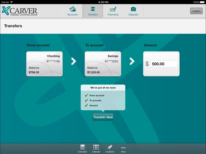The height and width of the screenshot is (154, 206).
Task: Click We've got all we need text
Action: click(103, 88)
